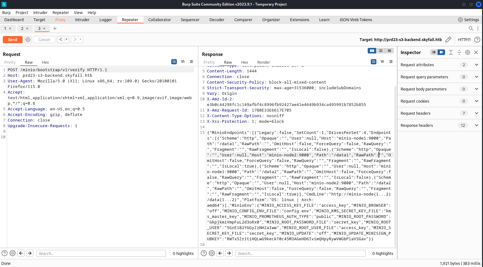Expand all Inspector sections
Image resolution: width=483 pixels, height=267 pixels.
pos(451,52)
